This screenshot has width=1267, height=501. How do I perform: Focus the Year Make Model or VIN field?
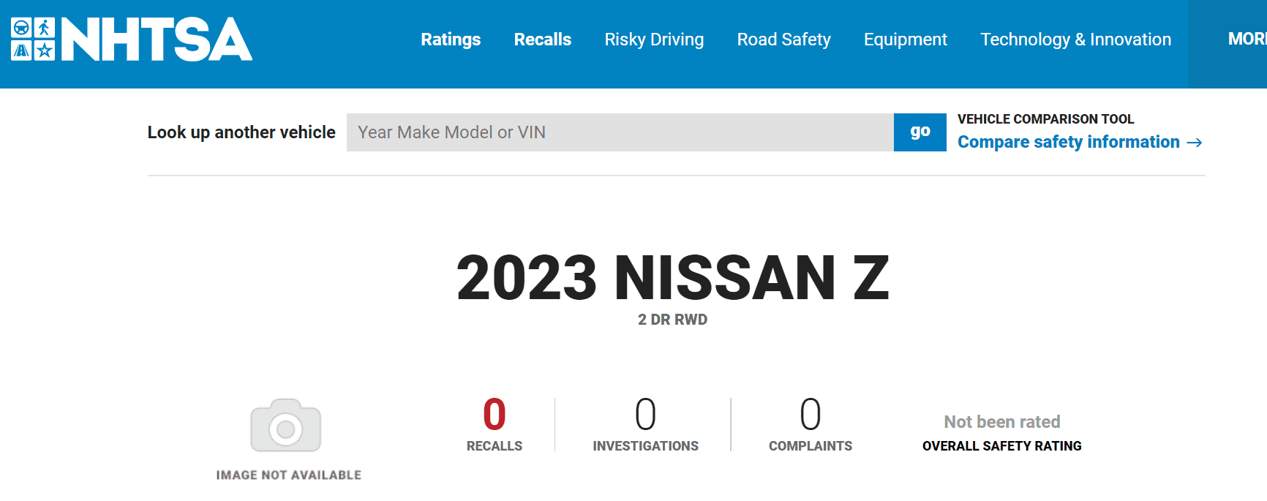[x=620, y=132]
